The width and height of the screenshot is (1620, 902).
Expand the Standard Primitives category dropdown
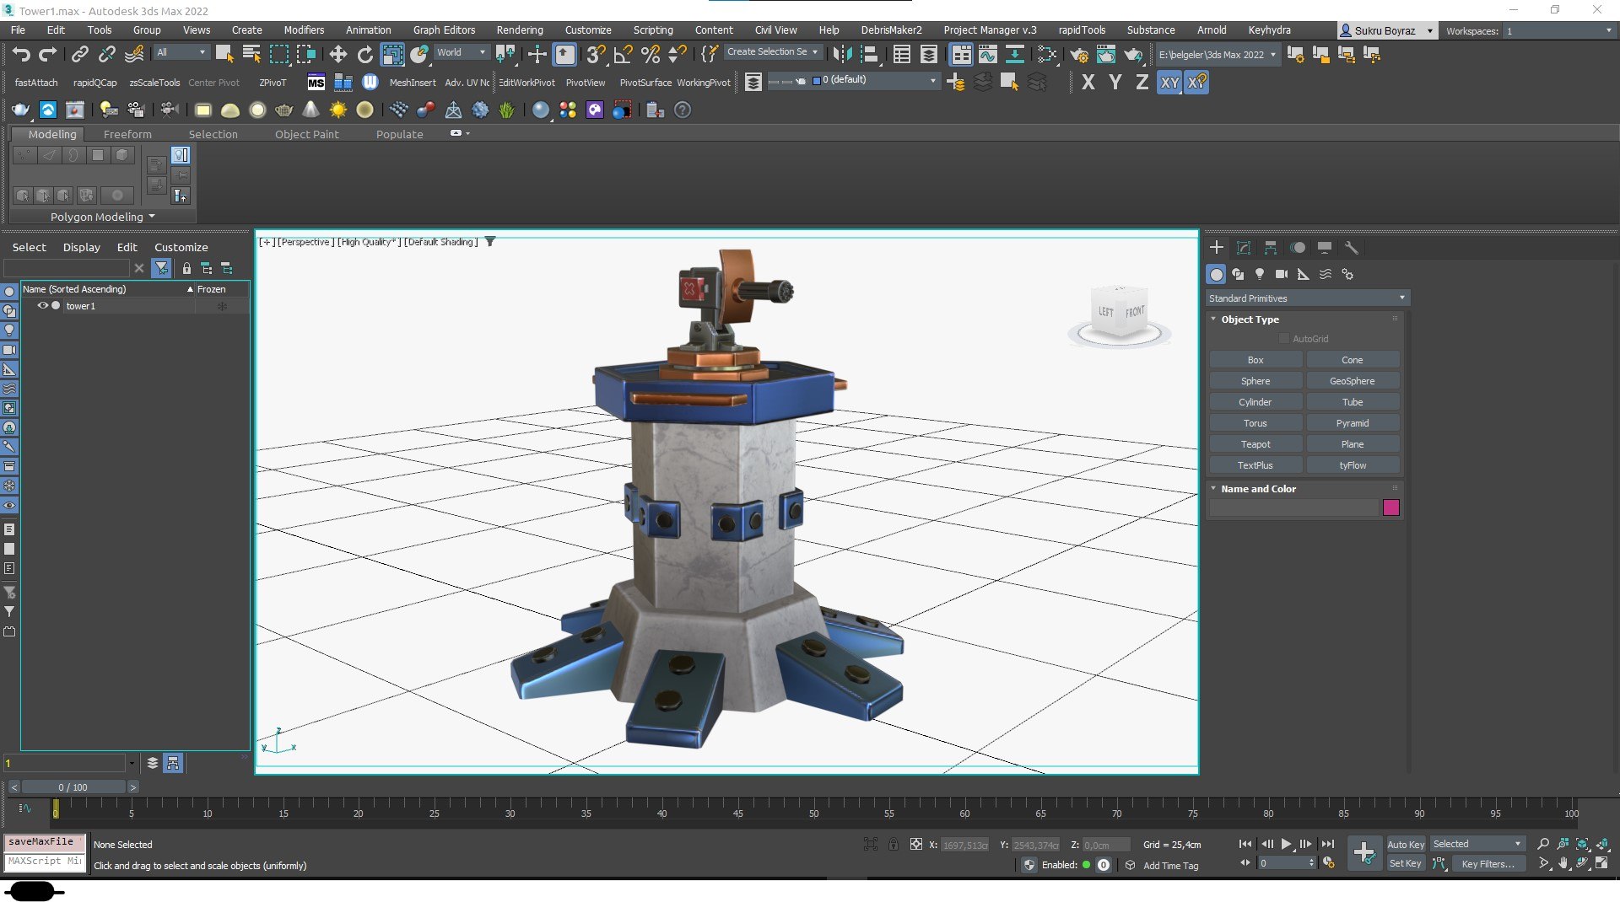pos(1306,298)
